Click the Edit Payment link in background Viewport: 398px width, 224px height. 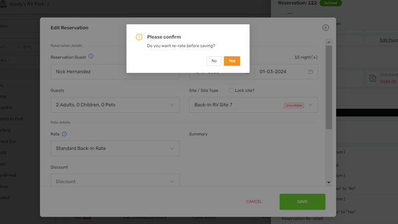389,40
